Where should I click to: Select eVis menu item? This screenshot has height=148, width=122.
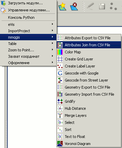(x=28, y=24)
